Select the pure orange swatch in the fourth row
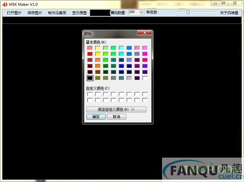Image resolution: width=244 pixels, height=182 pixels. pyautogui.click(x=98, y=66)
